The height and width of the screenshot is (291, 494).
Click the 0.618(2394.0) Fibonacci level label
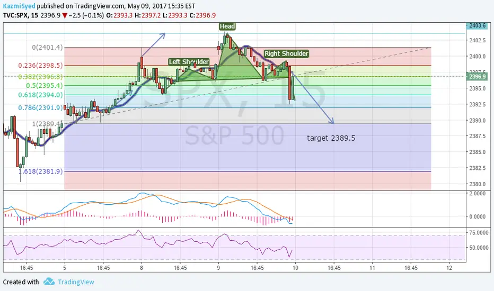[x=40, y=95]
